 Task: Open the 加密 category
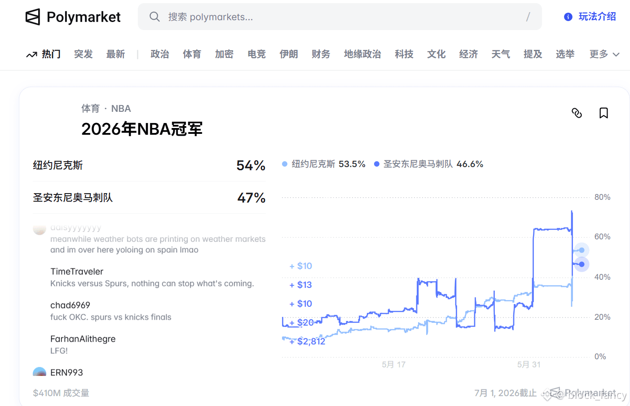224,54
